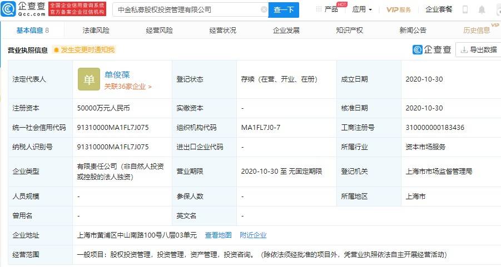Select the 所属地区 value 上海市
This screenshot has width=501, height=267.
tap(415, 196)
